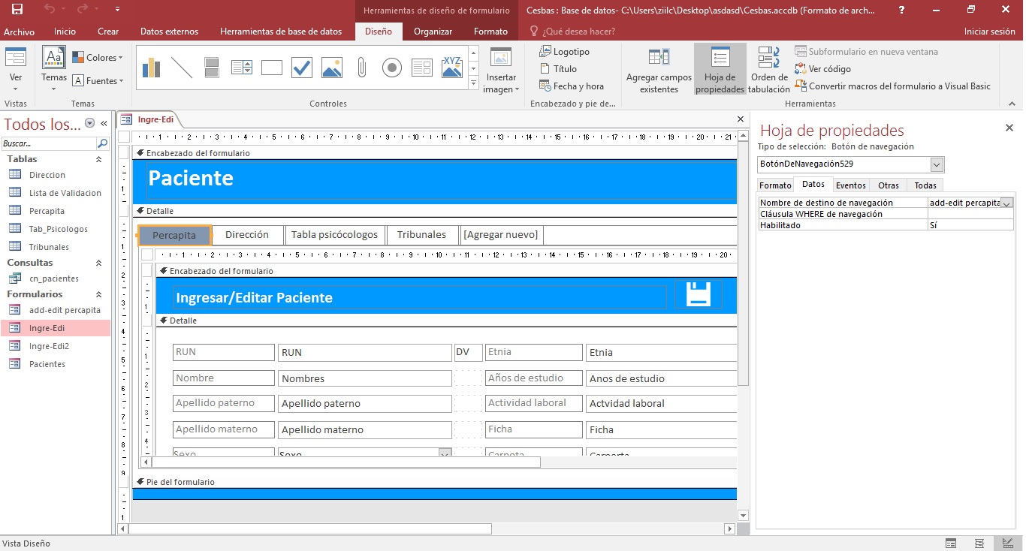Switch to Todas property tab
The height and width of the screenshot is (551, 1026).
coord(925,185)
